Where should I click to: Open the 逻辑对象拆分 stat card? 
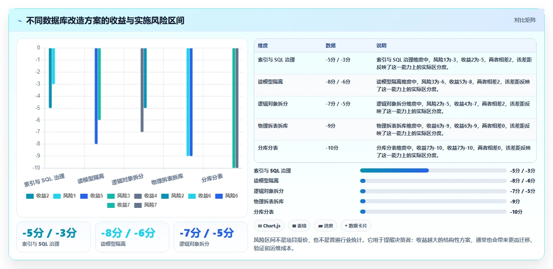tap(210, 237)
